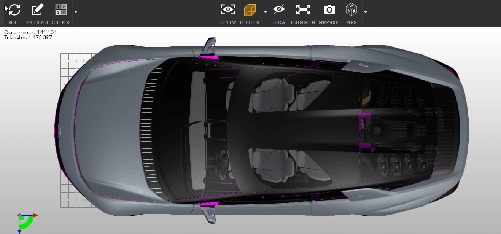501x234 pixels.
Task: Enable the Checker texture display
Action: click(60, 10)
